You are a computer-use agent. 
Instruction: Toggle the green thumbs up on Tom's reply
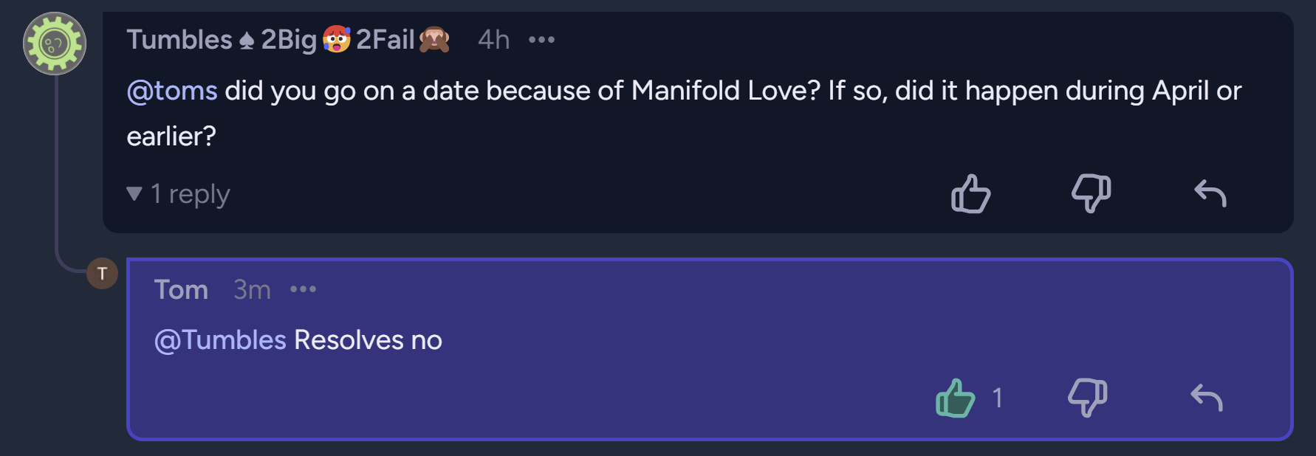point(955,398)
